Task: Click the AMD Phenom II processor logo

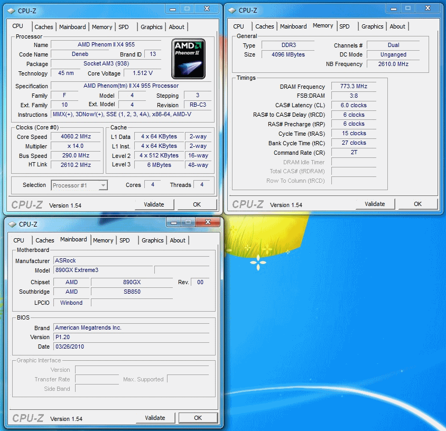Action: [x=189, y=59]
